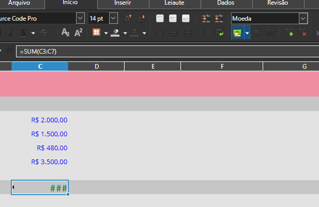Toggle the currency format button
Screen dimensions: 319x207
coord(237,33)
